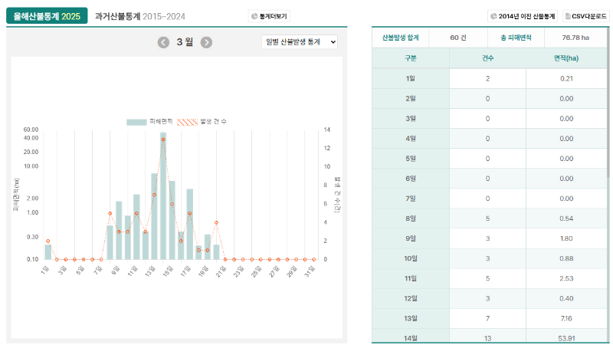Click the 7일 row label

coord(411,199)
